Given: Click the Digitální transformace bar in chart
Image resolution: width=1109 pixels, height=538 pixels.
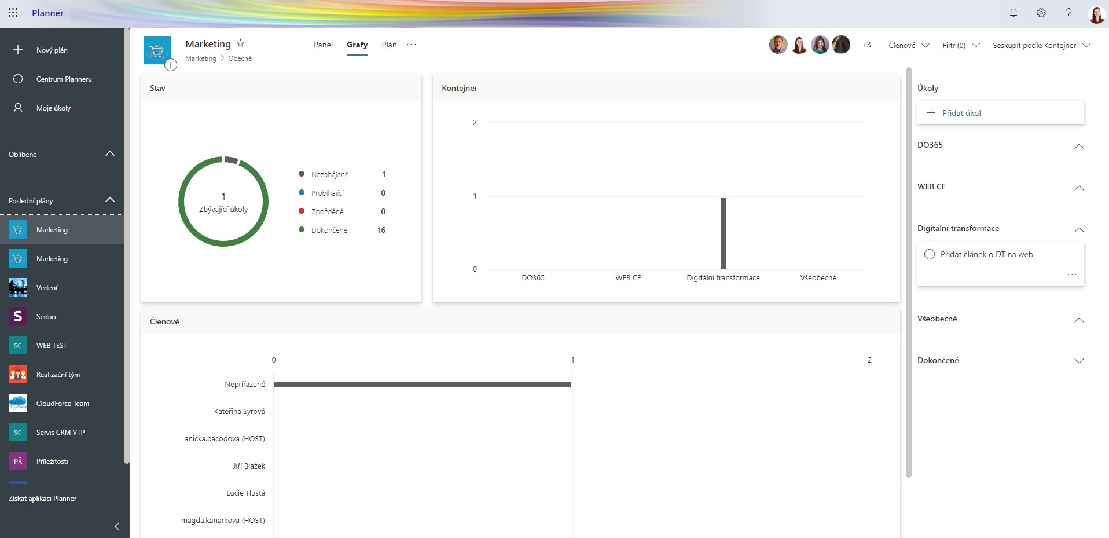Looking at the screenshot, I should tap(723, 233).
